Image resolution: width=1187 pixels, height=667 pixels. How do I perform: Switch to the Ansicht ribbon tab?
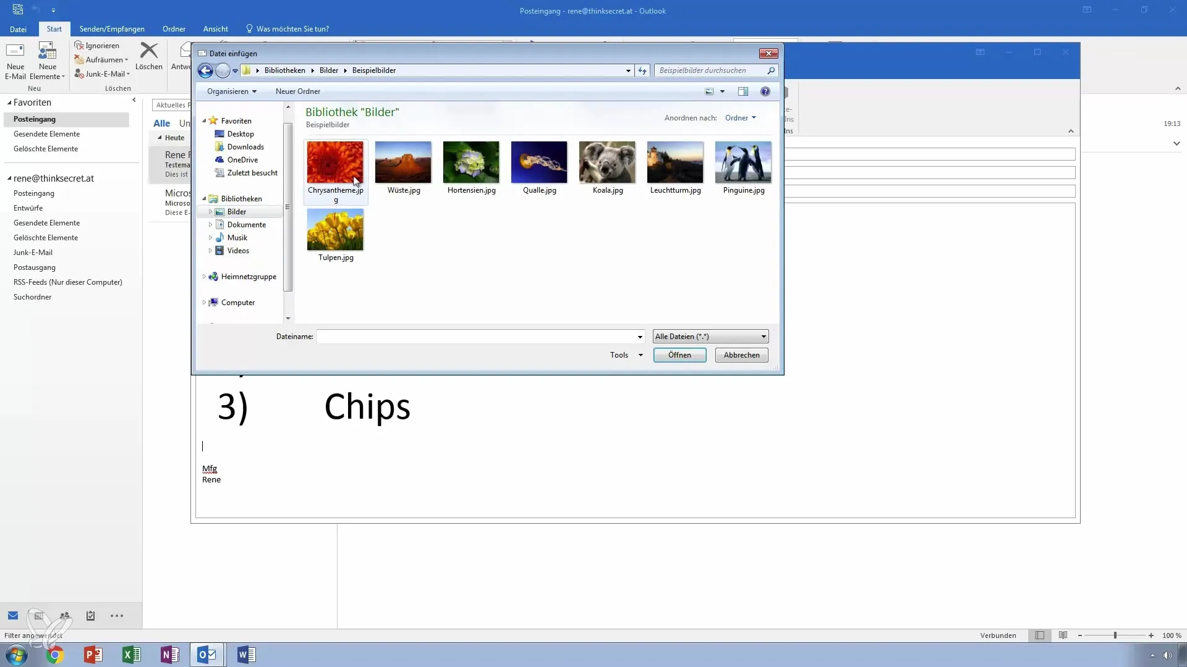pyautogui.click(x=215, y=29)
